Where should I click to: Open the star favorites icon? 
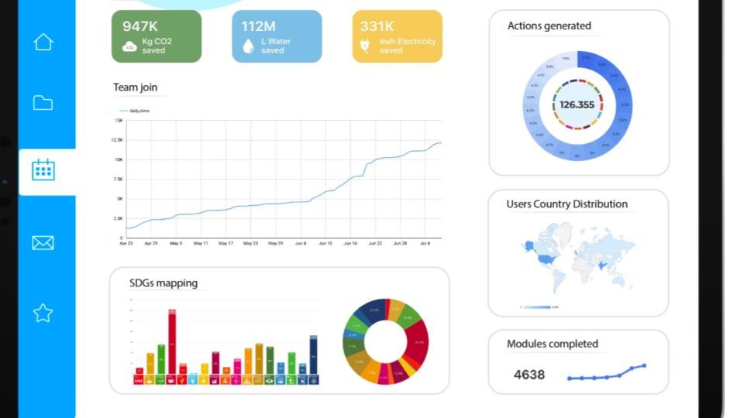pyautogui.click(x=43, y=313)
